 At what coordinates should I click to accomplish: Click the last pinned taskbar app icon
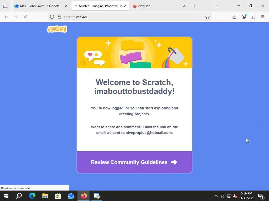point(97,196)
